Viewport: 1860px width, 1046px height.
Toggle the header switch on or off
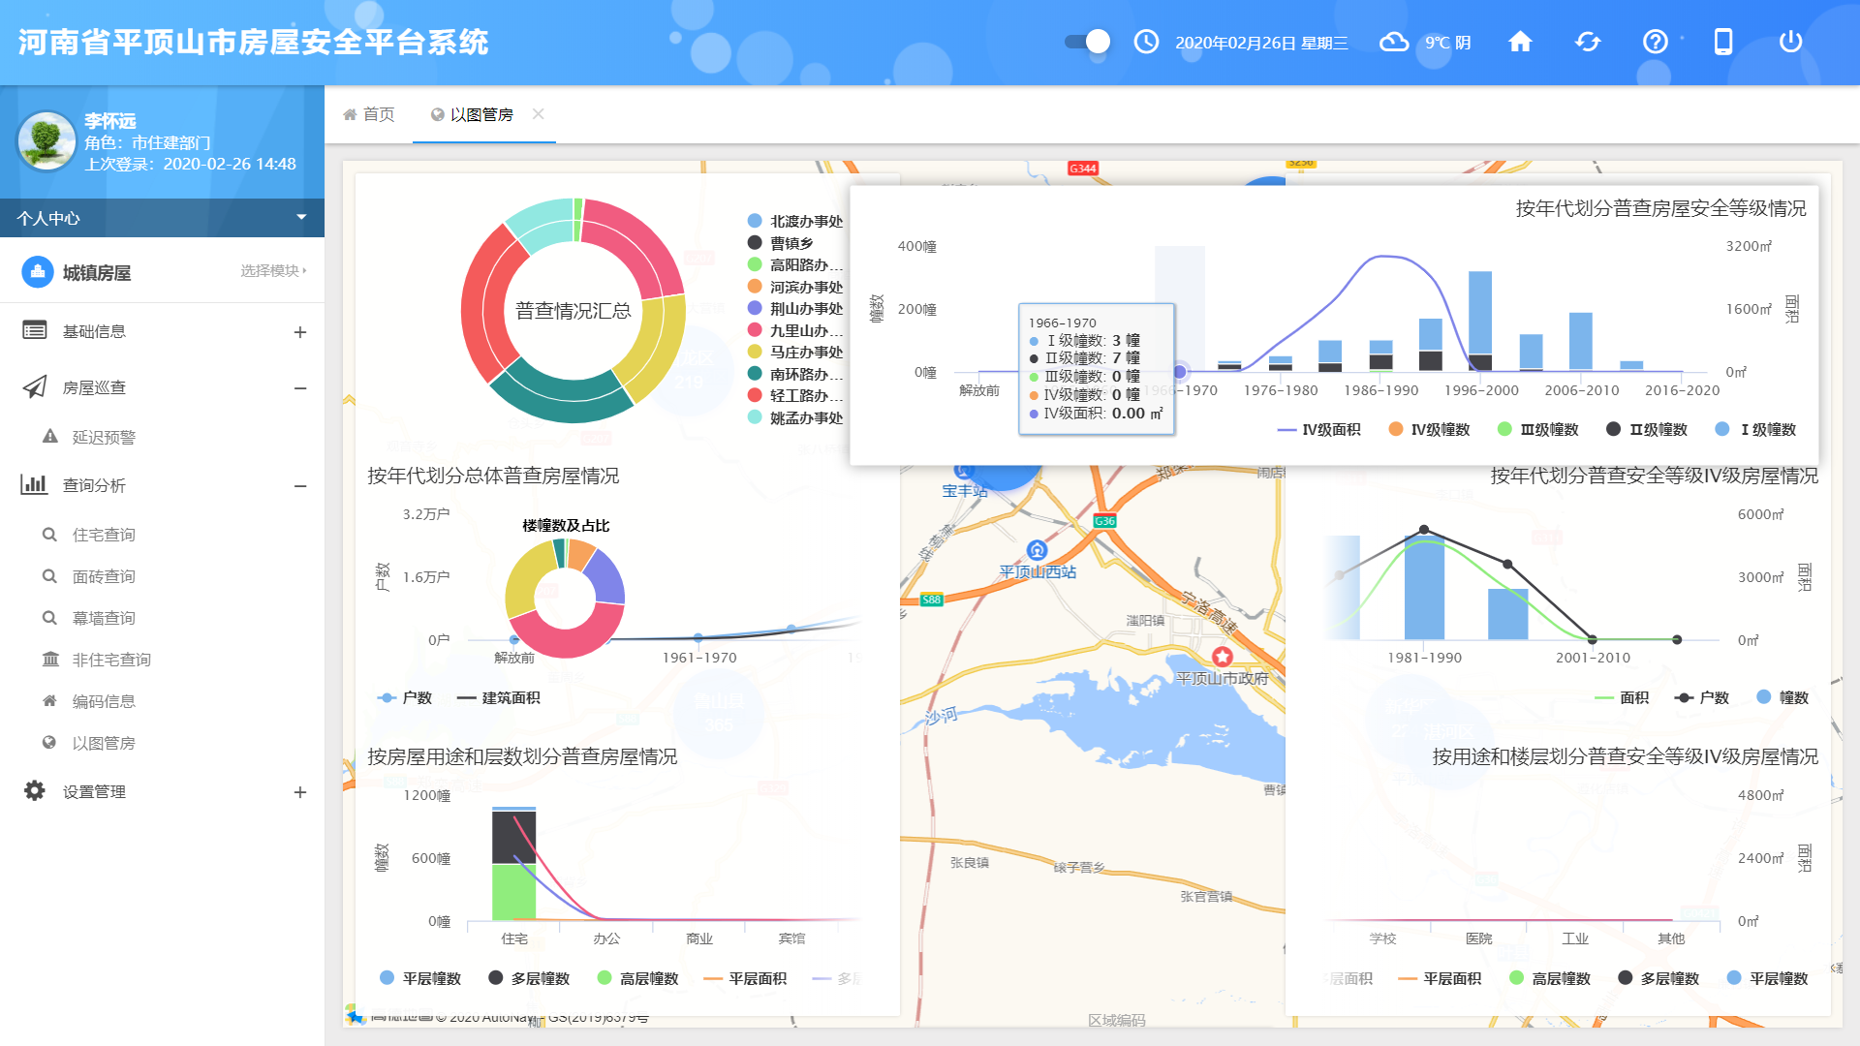(x=1087, y=42)
